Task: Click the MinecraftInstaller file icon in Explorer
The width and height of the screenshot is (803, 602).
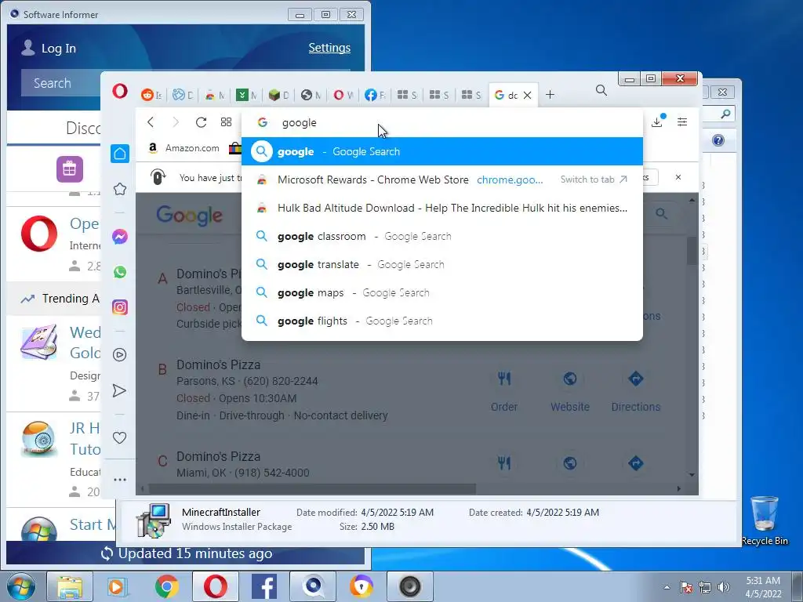Action: coord(153,520)
